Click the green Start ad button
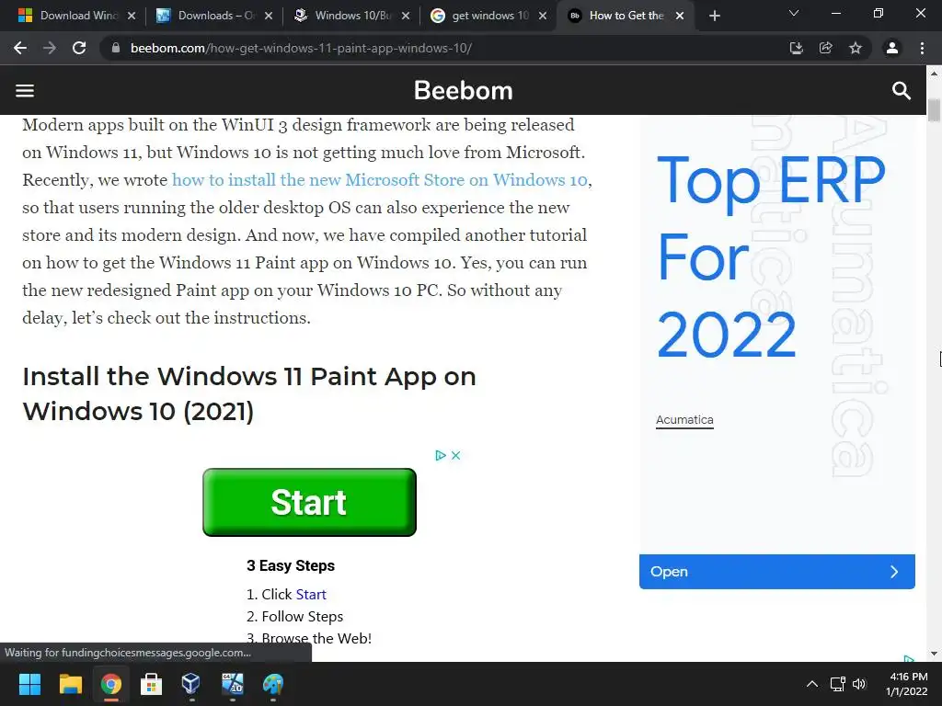The width and height of the screenshot is (942, 706). click(309, 503)
